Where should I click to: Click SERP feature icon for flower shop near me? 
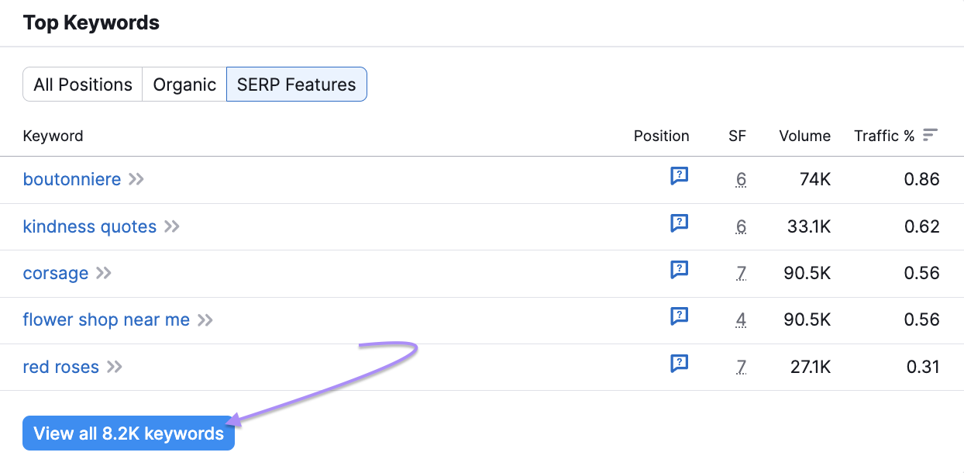pyautogui.click(x=679, y=317)
